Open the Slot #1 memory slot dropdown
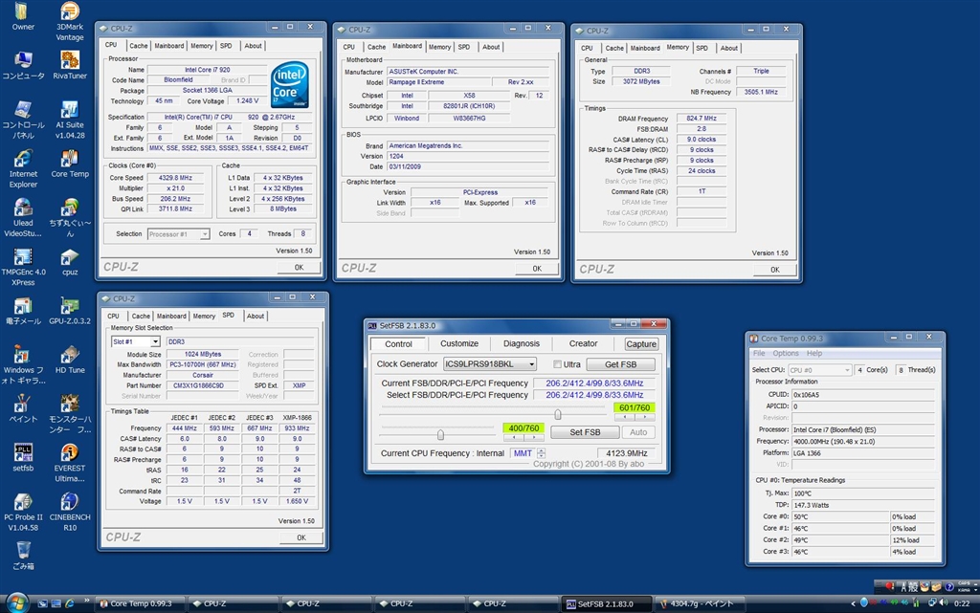This screenshot has height=613, width=980. click(x=154, y=341)
